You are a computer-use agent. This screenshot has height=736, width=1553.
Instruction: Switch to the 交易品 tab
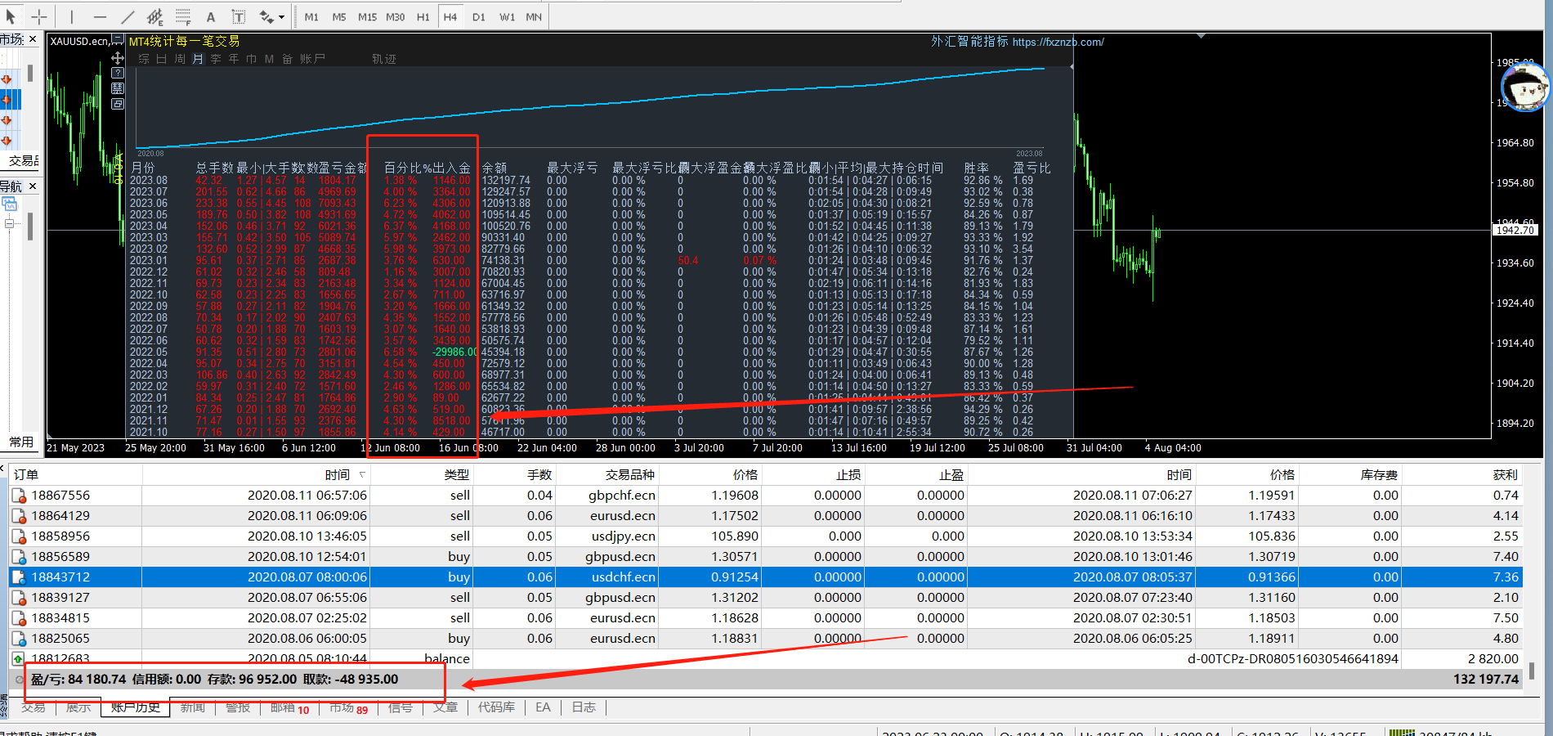pyautogui.click(x=23, y=161)
